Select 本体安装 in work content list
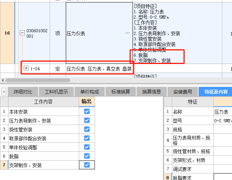Viewport: 232px width, 180px height. coord(43,112)
